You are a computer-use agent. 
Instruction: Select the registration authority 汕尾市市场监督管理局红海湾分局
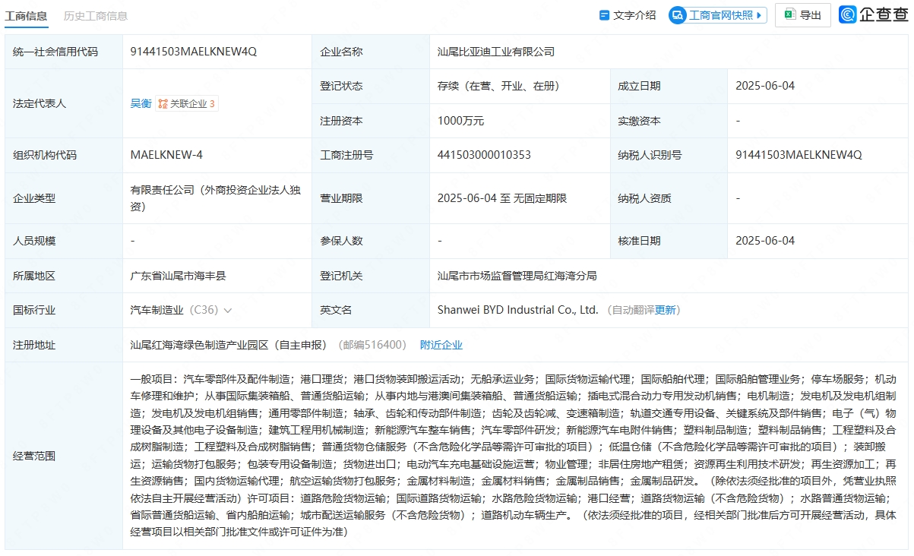click(517, 276)
